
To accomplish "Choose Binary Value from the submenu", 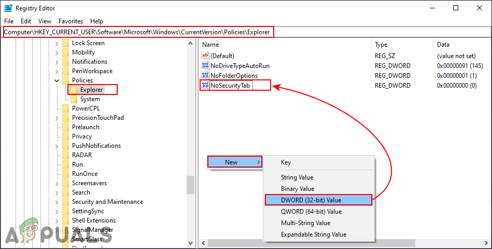I will 319,189.
